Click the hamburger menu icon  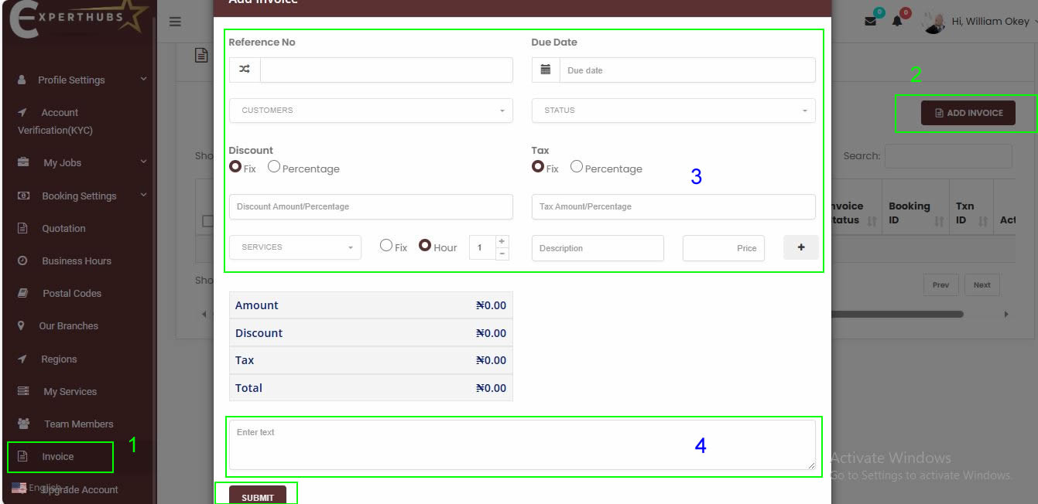[176, 22]
